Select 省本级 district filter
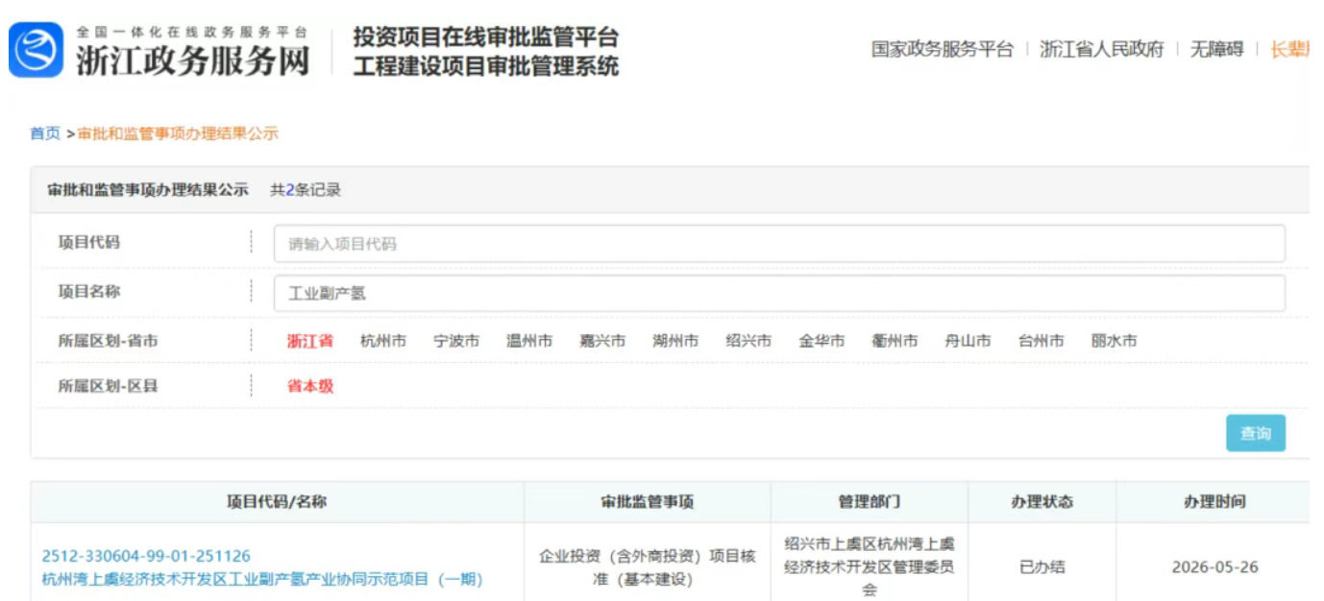The width and height of the screenshot is (1324, 601). (x=310, y=387)
